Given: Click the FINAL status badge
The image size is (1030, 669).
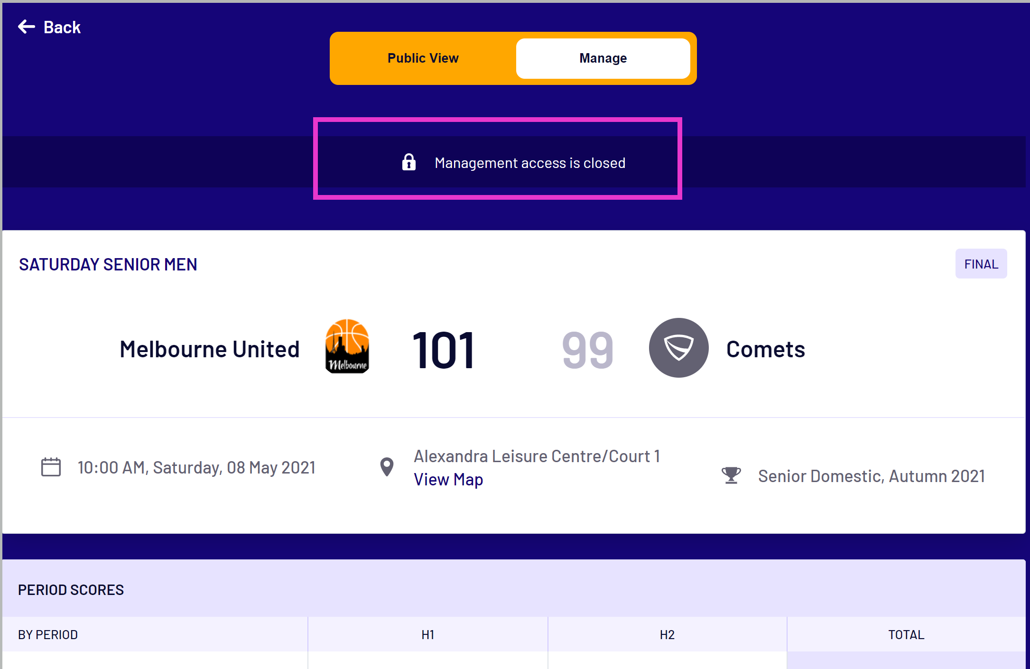Looking at the screenshot, I should tap(981, 264).
